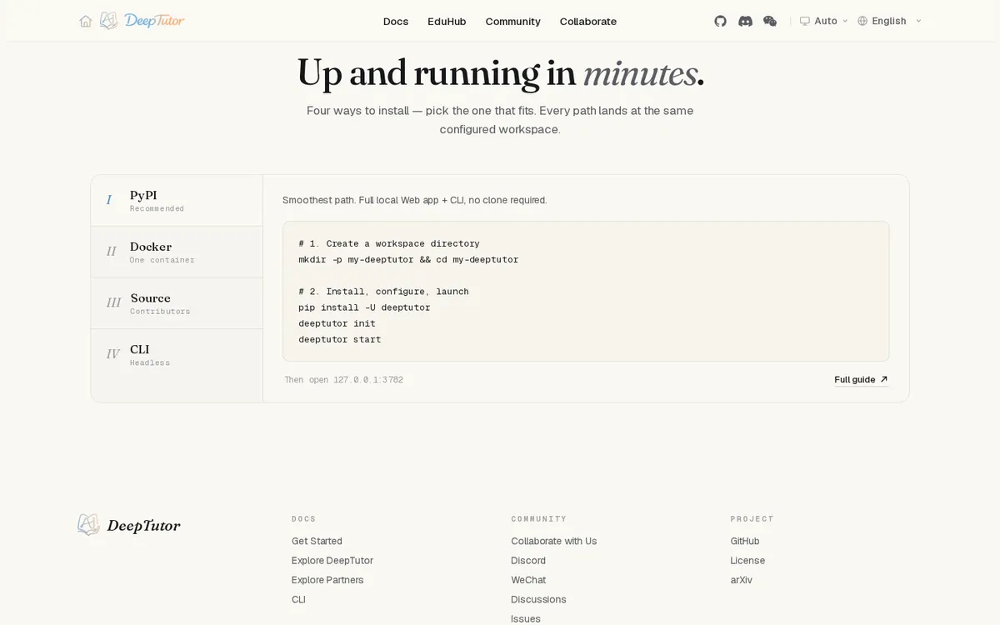Image resolution: width=1000 pixels, height=625 pixels.
Task: Open the WeChat footer link
Action: click(x=528, y=580)
